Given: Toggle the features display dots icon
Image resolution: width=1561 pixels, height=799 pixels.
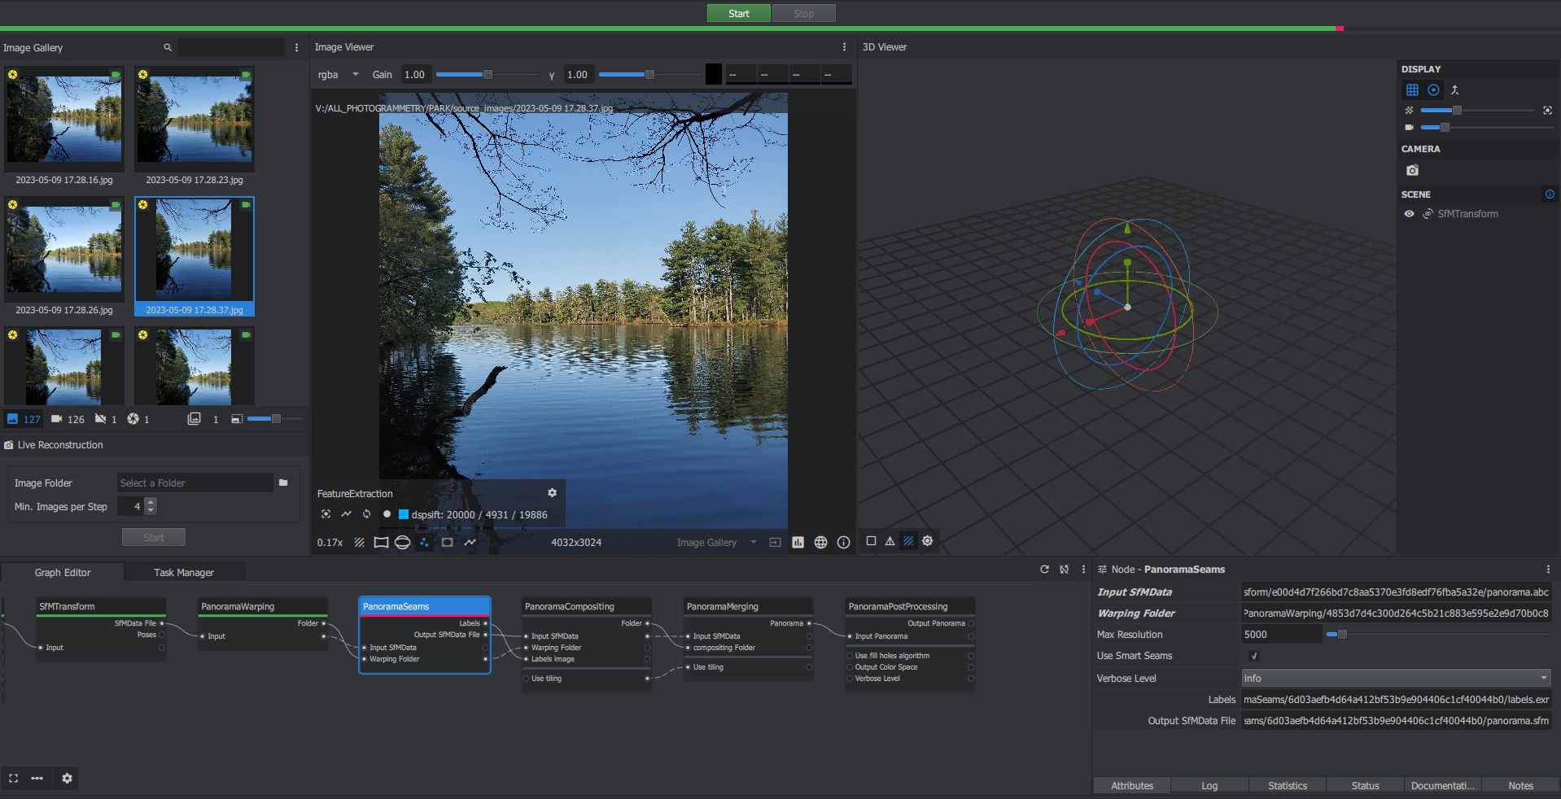Looking at the screenshot, I should 424,543.
